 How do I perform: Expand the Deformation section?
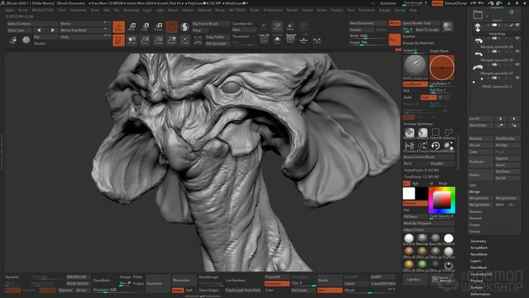480,294
